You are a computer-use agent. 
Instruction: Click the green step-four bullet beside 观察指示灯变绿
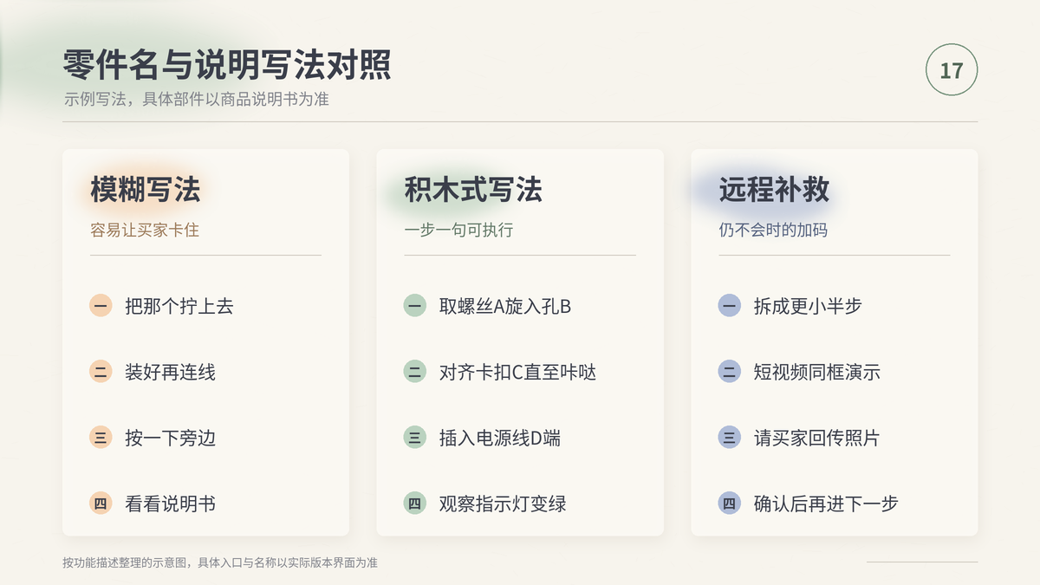[x=415, y=504]
